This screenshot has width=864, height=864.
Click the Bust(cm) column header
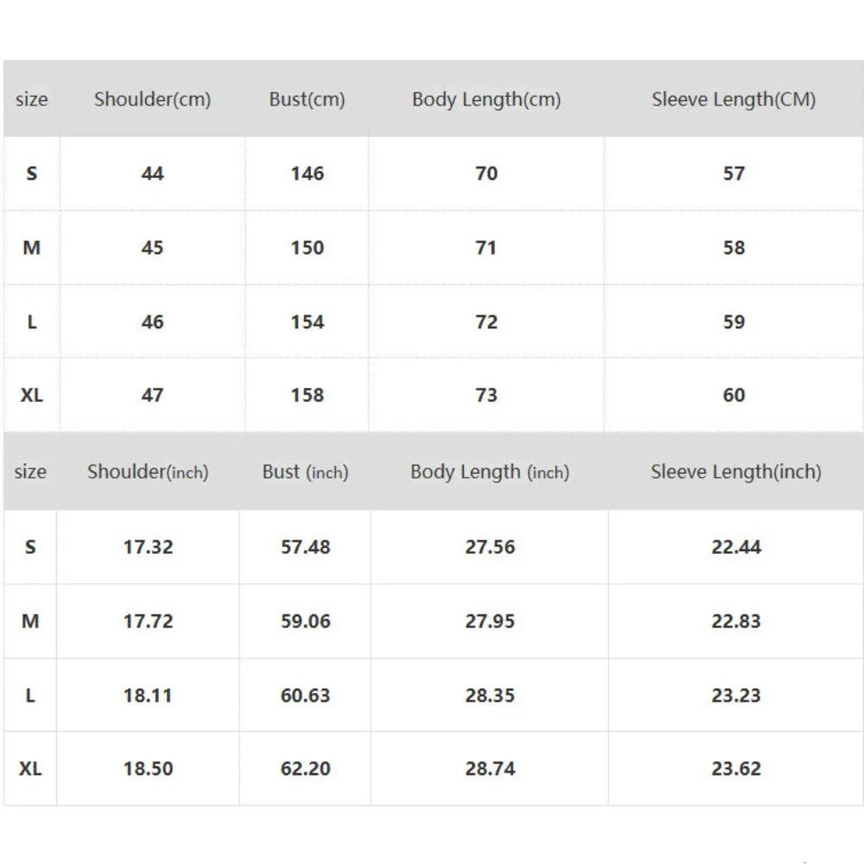click(x=307, y=99)
